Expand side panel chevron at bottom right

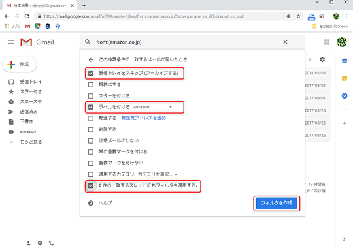(x=344, y=240)
